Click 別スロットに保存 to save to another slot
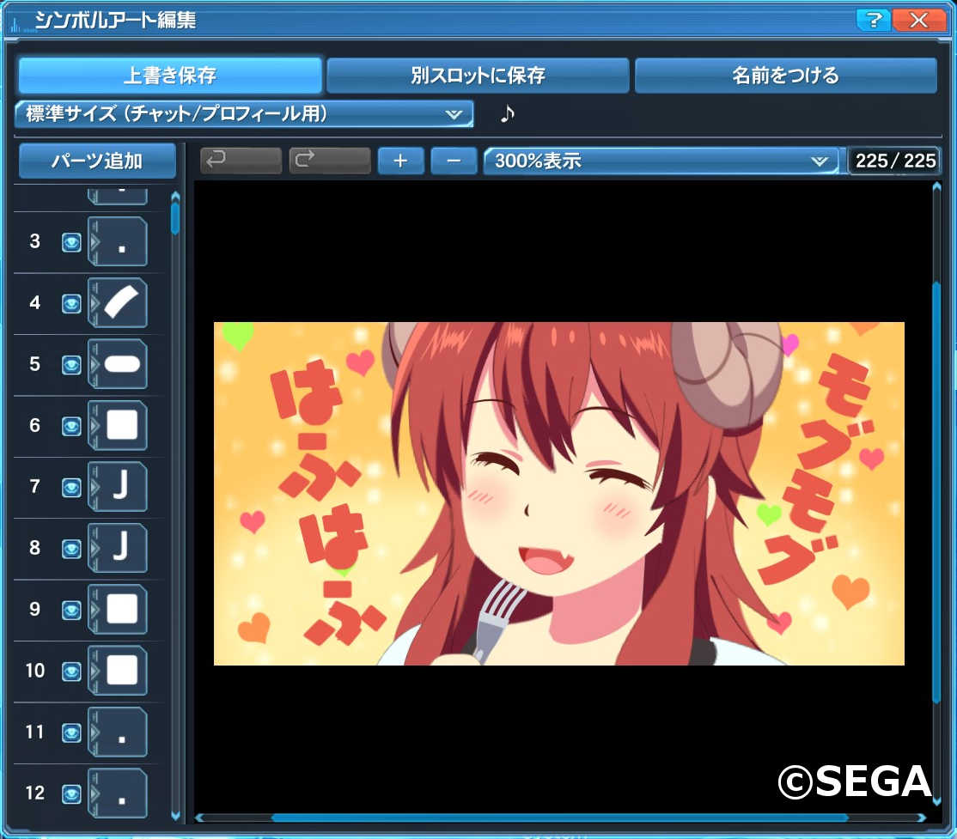The width and height of the screenshot is (957, 839). [478, 75]
